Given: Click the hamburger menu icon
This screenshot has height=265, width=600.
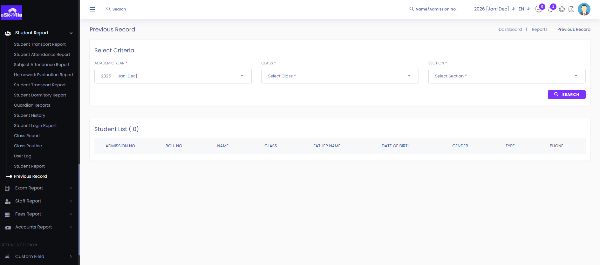Looking at the screenshot, I should coord(92,9).
